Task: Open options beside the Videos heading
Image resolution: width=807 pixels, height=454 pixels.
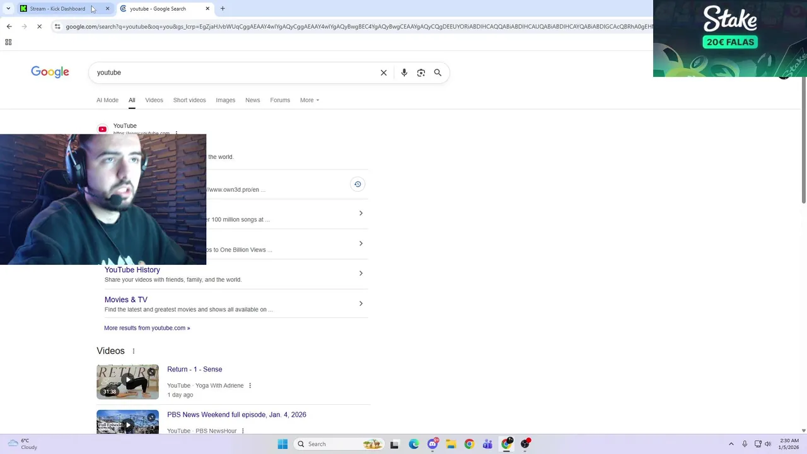Action: (x=134, y=351)
